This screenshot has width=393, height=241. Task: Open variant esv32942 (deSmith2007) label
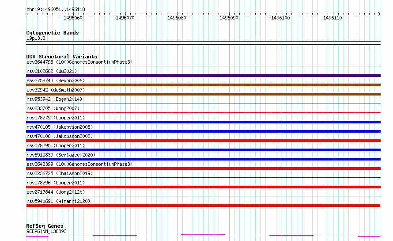coord(56,90)
